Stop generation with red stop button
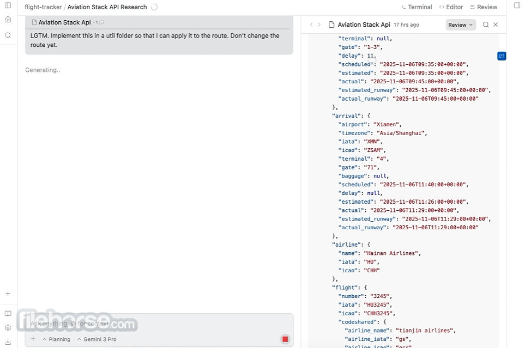The image size is (525, 348). pos(285,339)
